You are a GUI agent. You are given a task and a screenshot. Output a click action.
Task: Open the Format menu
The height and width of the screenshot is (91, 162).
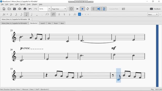pos(23,4)
